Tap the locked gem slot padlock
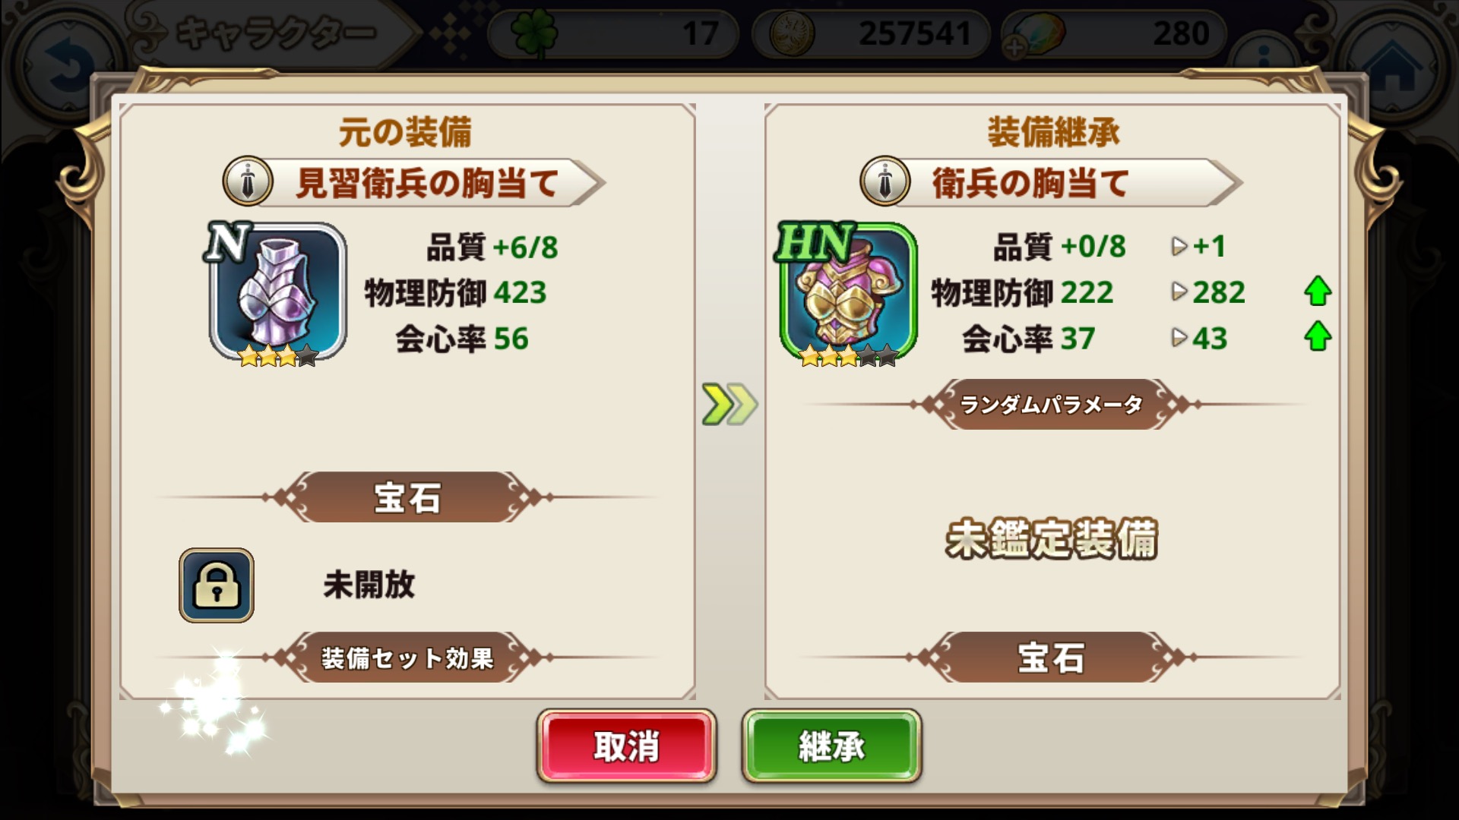 click(217, 585)
